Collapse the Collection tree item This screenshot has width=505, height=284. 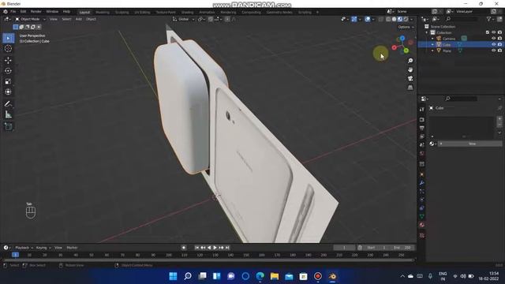(427, 32)
